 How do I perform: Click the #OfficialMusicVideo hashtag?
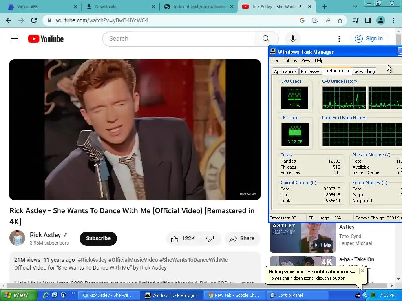point(133,260)
